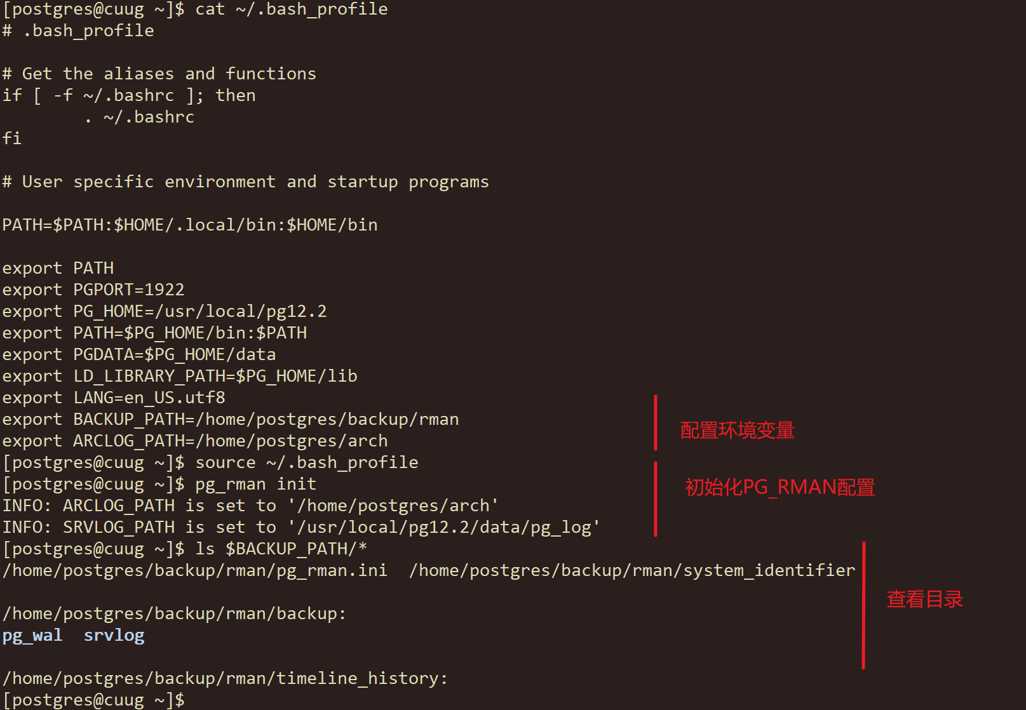
Task: Click the blue srvlog directory name
Action: point(114,636)
